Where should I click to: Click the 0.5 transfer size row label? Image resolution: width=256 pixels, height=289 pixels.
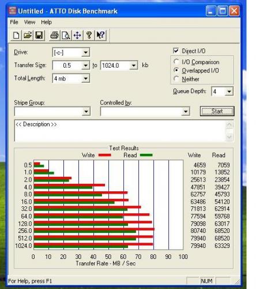(28, 165)
